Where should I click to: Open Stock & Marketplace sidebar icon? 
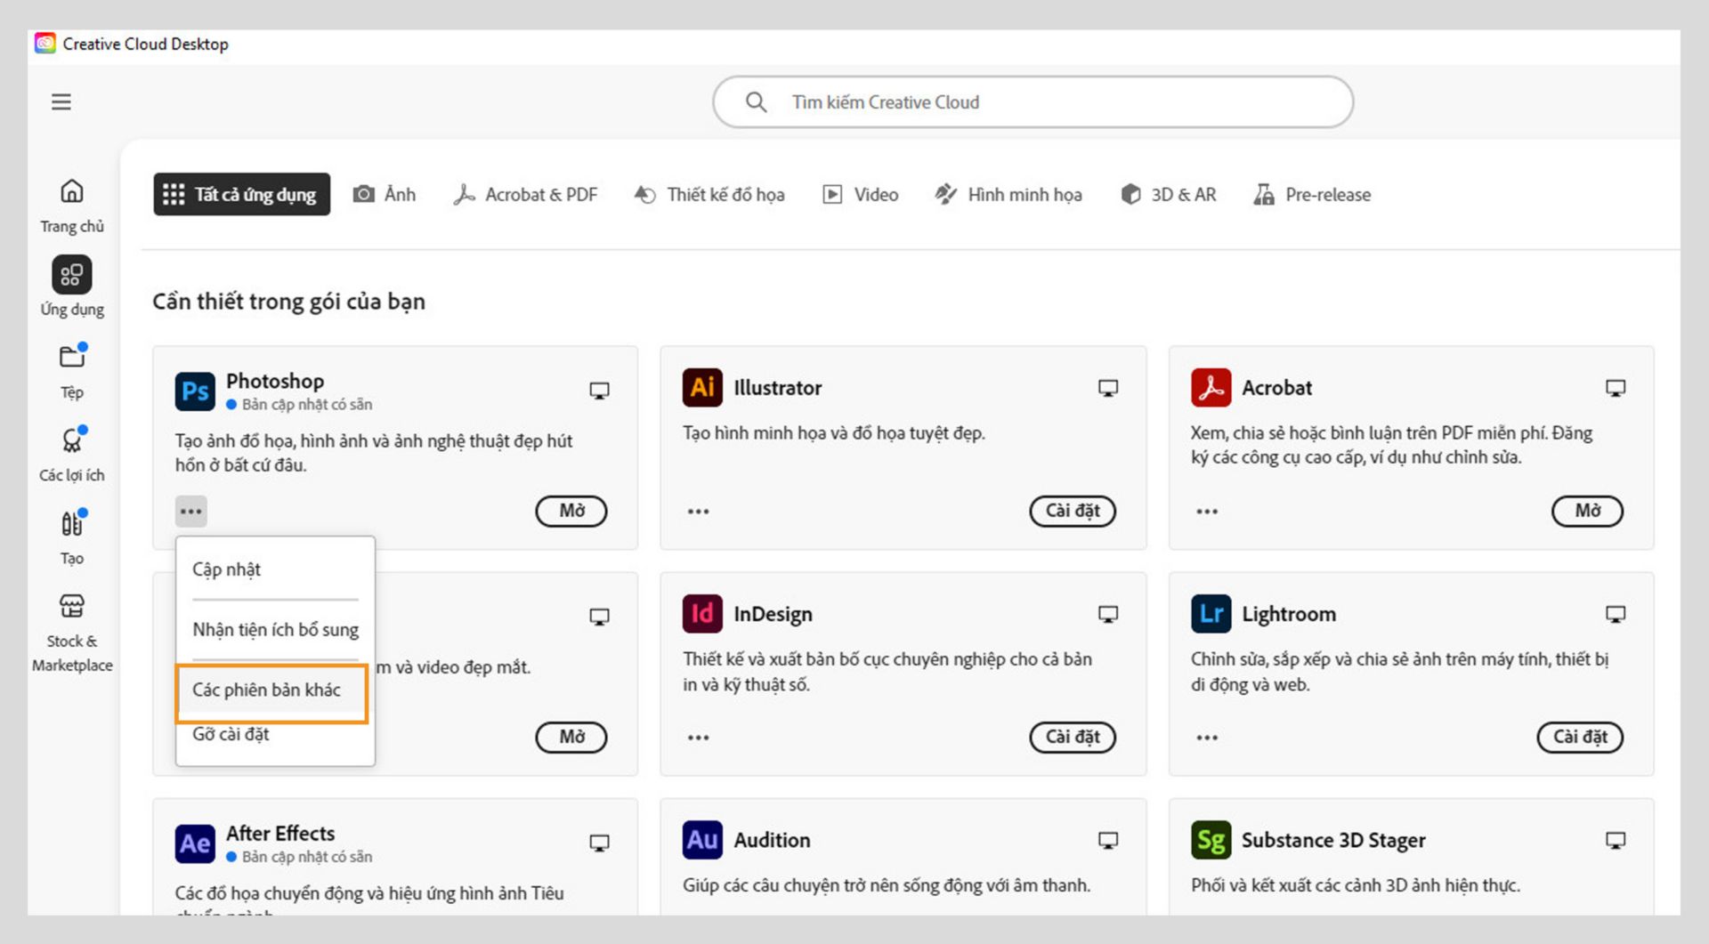(x=72, y=607)
